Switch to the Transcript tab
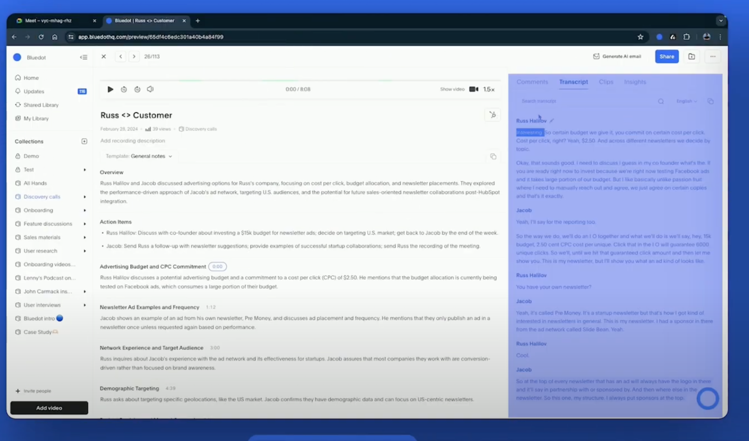The height and width of the screenshot is (441, 749). pyautogui.click(x=573, y=82)
